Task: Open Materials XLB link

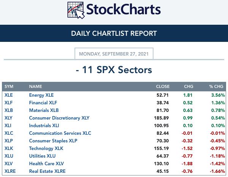Action: pos(44,110)
